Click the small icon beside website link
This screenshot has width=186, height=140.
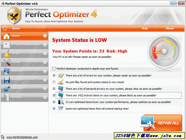click(x=3, y=137)
